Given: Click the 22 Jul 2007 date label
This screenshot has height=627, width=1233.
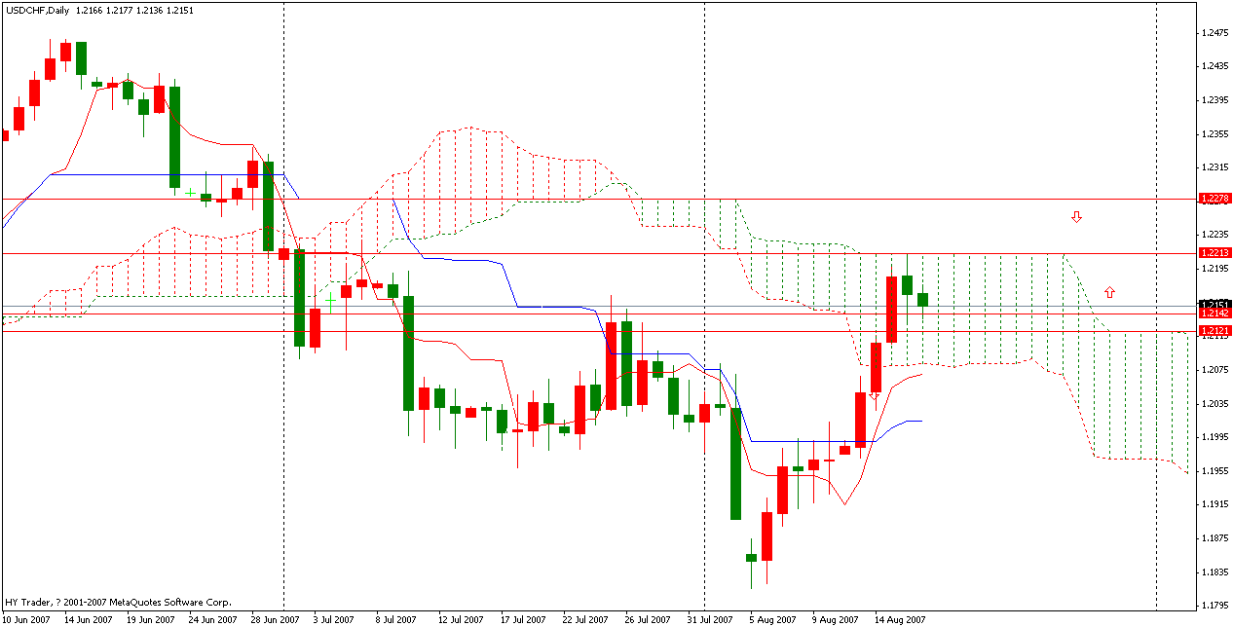Looking at the screenshot, I should (x=585, y=619).
